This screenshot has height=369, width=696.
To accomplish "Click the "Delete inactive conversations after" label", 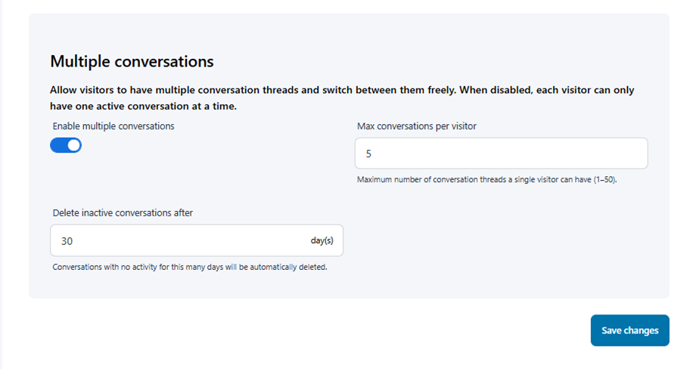I will point(123,213).
